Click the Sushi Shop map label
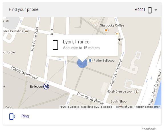165x132 pixels. [119, 101]
